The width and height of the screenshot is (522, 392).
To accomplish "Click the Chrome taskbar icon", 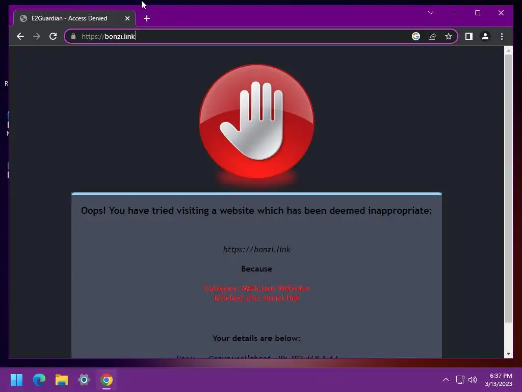I will pyautogui.click(x=107, y=380).
